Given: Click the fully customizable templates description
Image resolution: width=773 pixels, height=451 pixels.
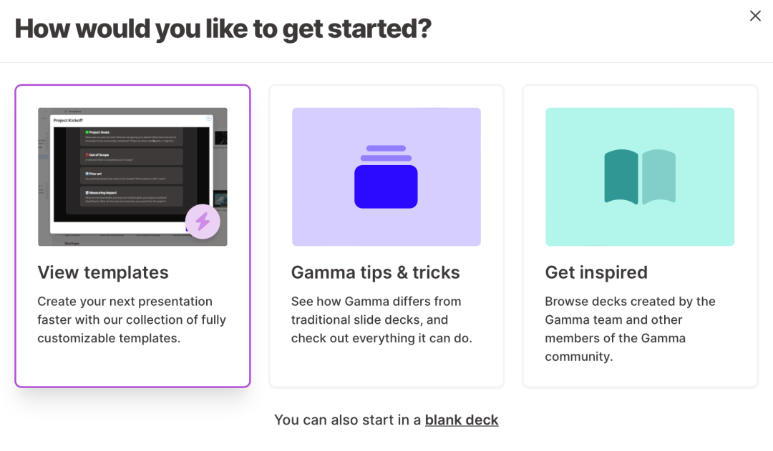Looking at the screenshot, I should pos(132,319).
